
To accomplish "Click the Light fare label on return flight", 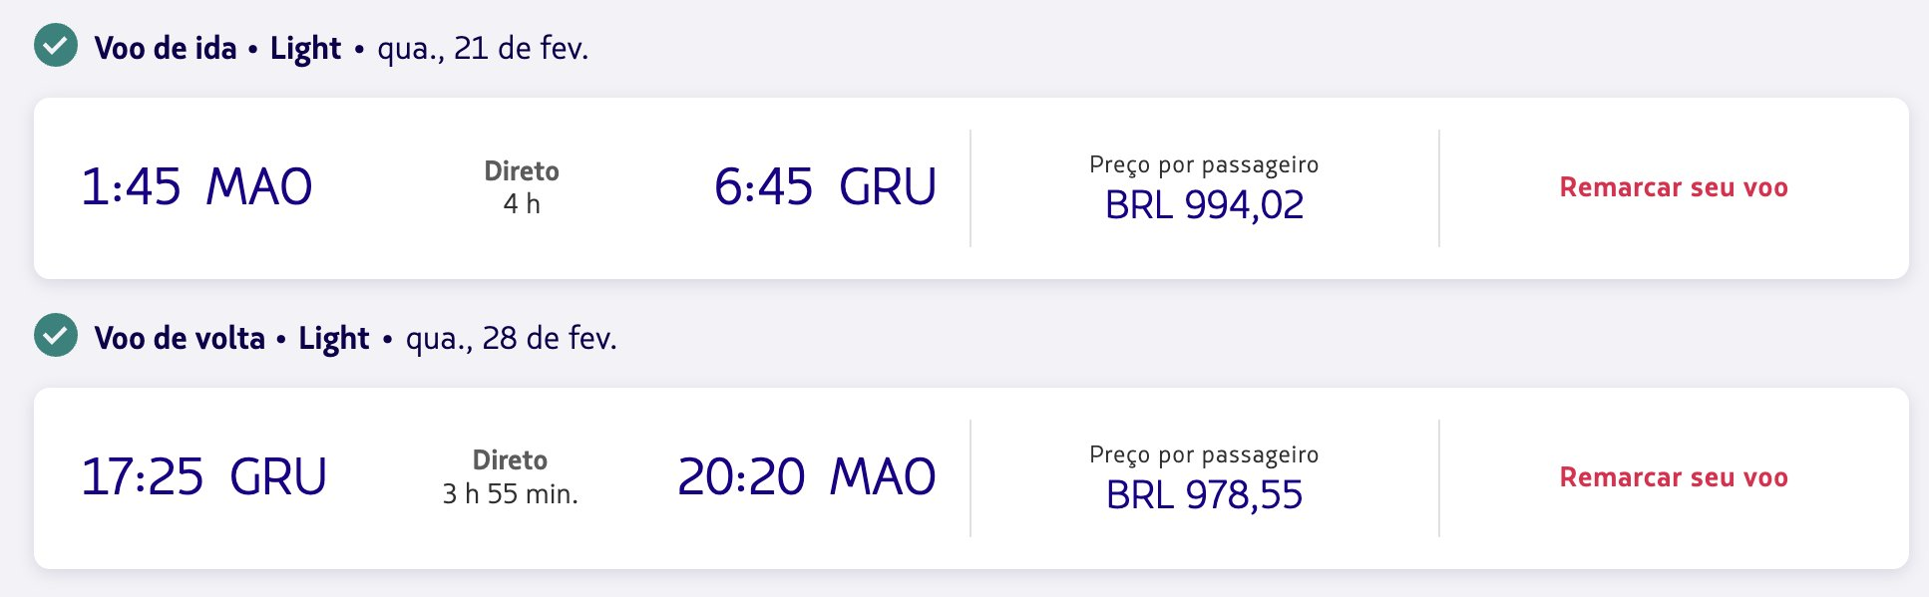I will point(334,338).
